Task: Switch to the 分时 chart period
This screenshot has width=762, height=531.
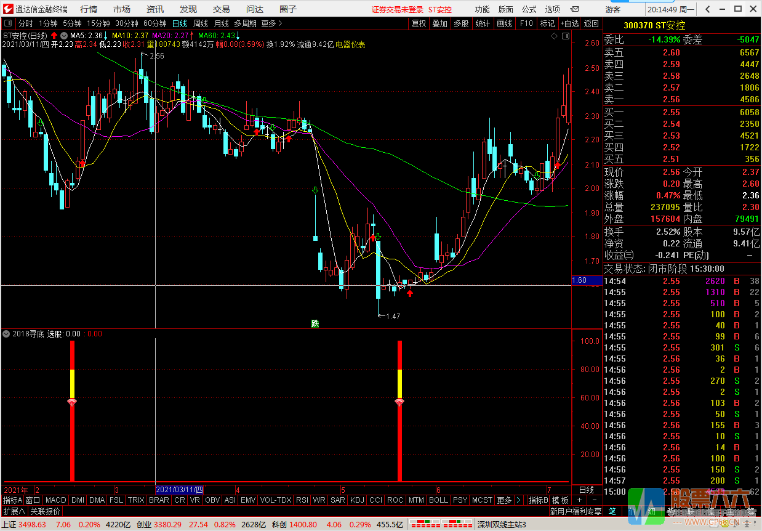Action: coord(26,23)
